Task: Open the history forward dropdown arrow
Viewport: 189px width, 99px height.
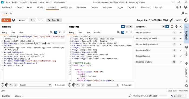Action: tap(42, 20)
